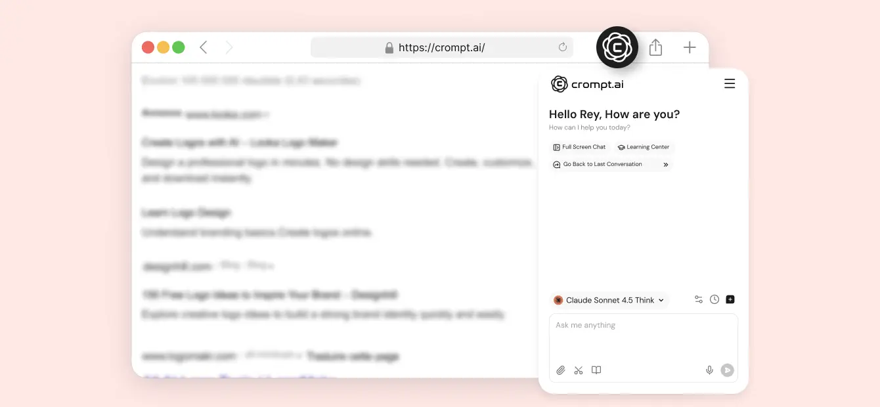880x407 pixels.
Task: Click the send message arrow button
Action: pyautogui.click(x=727, y=370)
